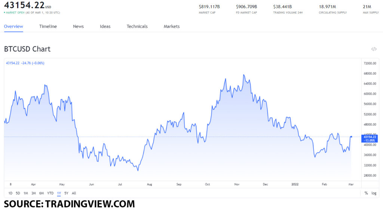
Task: Open the Timeline tab
Action: coord(48,26)
